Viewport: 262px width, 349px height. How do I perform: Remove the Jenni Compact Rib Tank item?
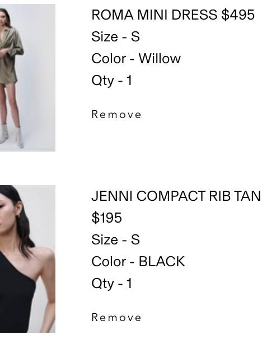(x=116, y=317)
